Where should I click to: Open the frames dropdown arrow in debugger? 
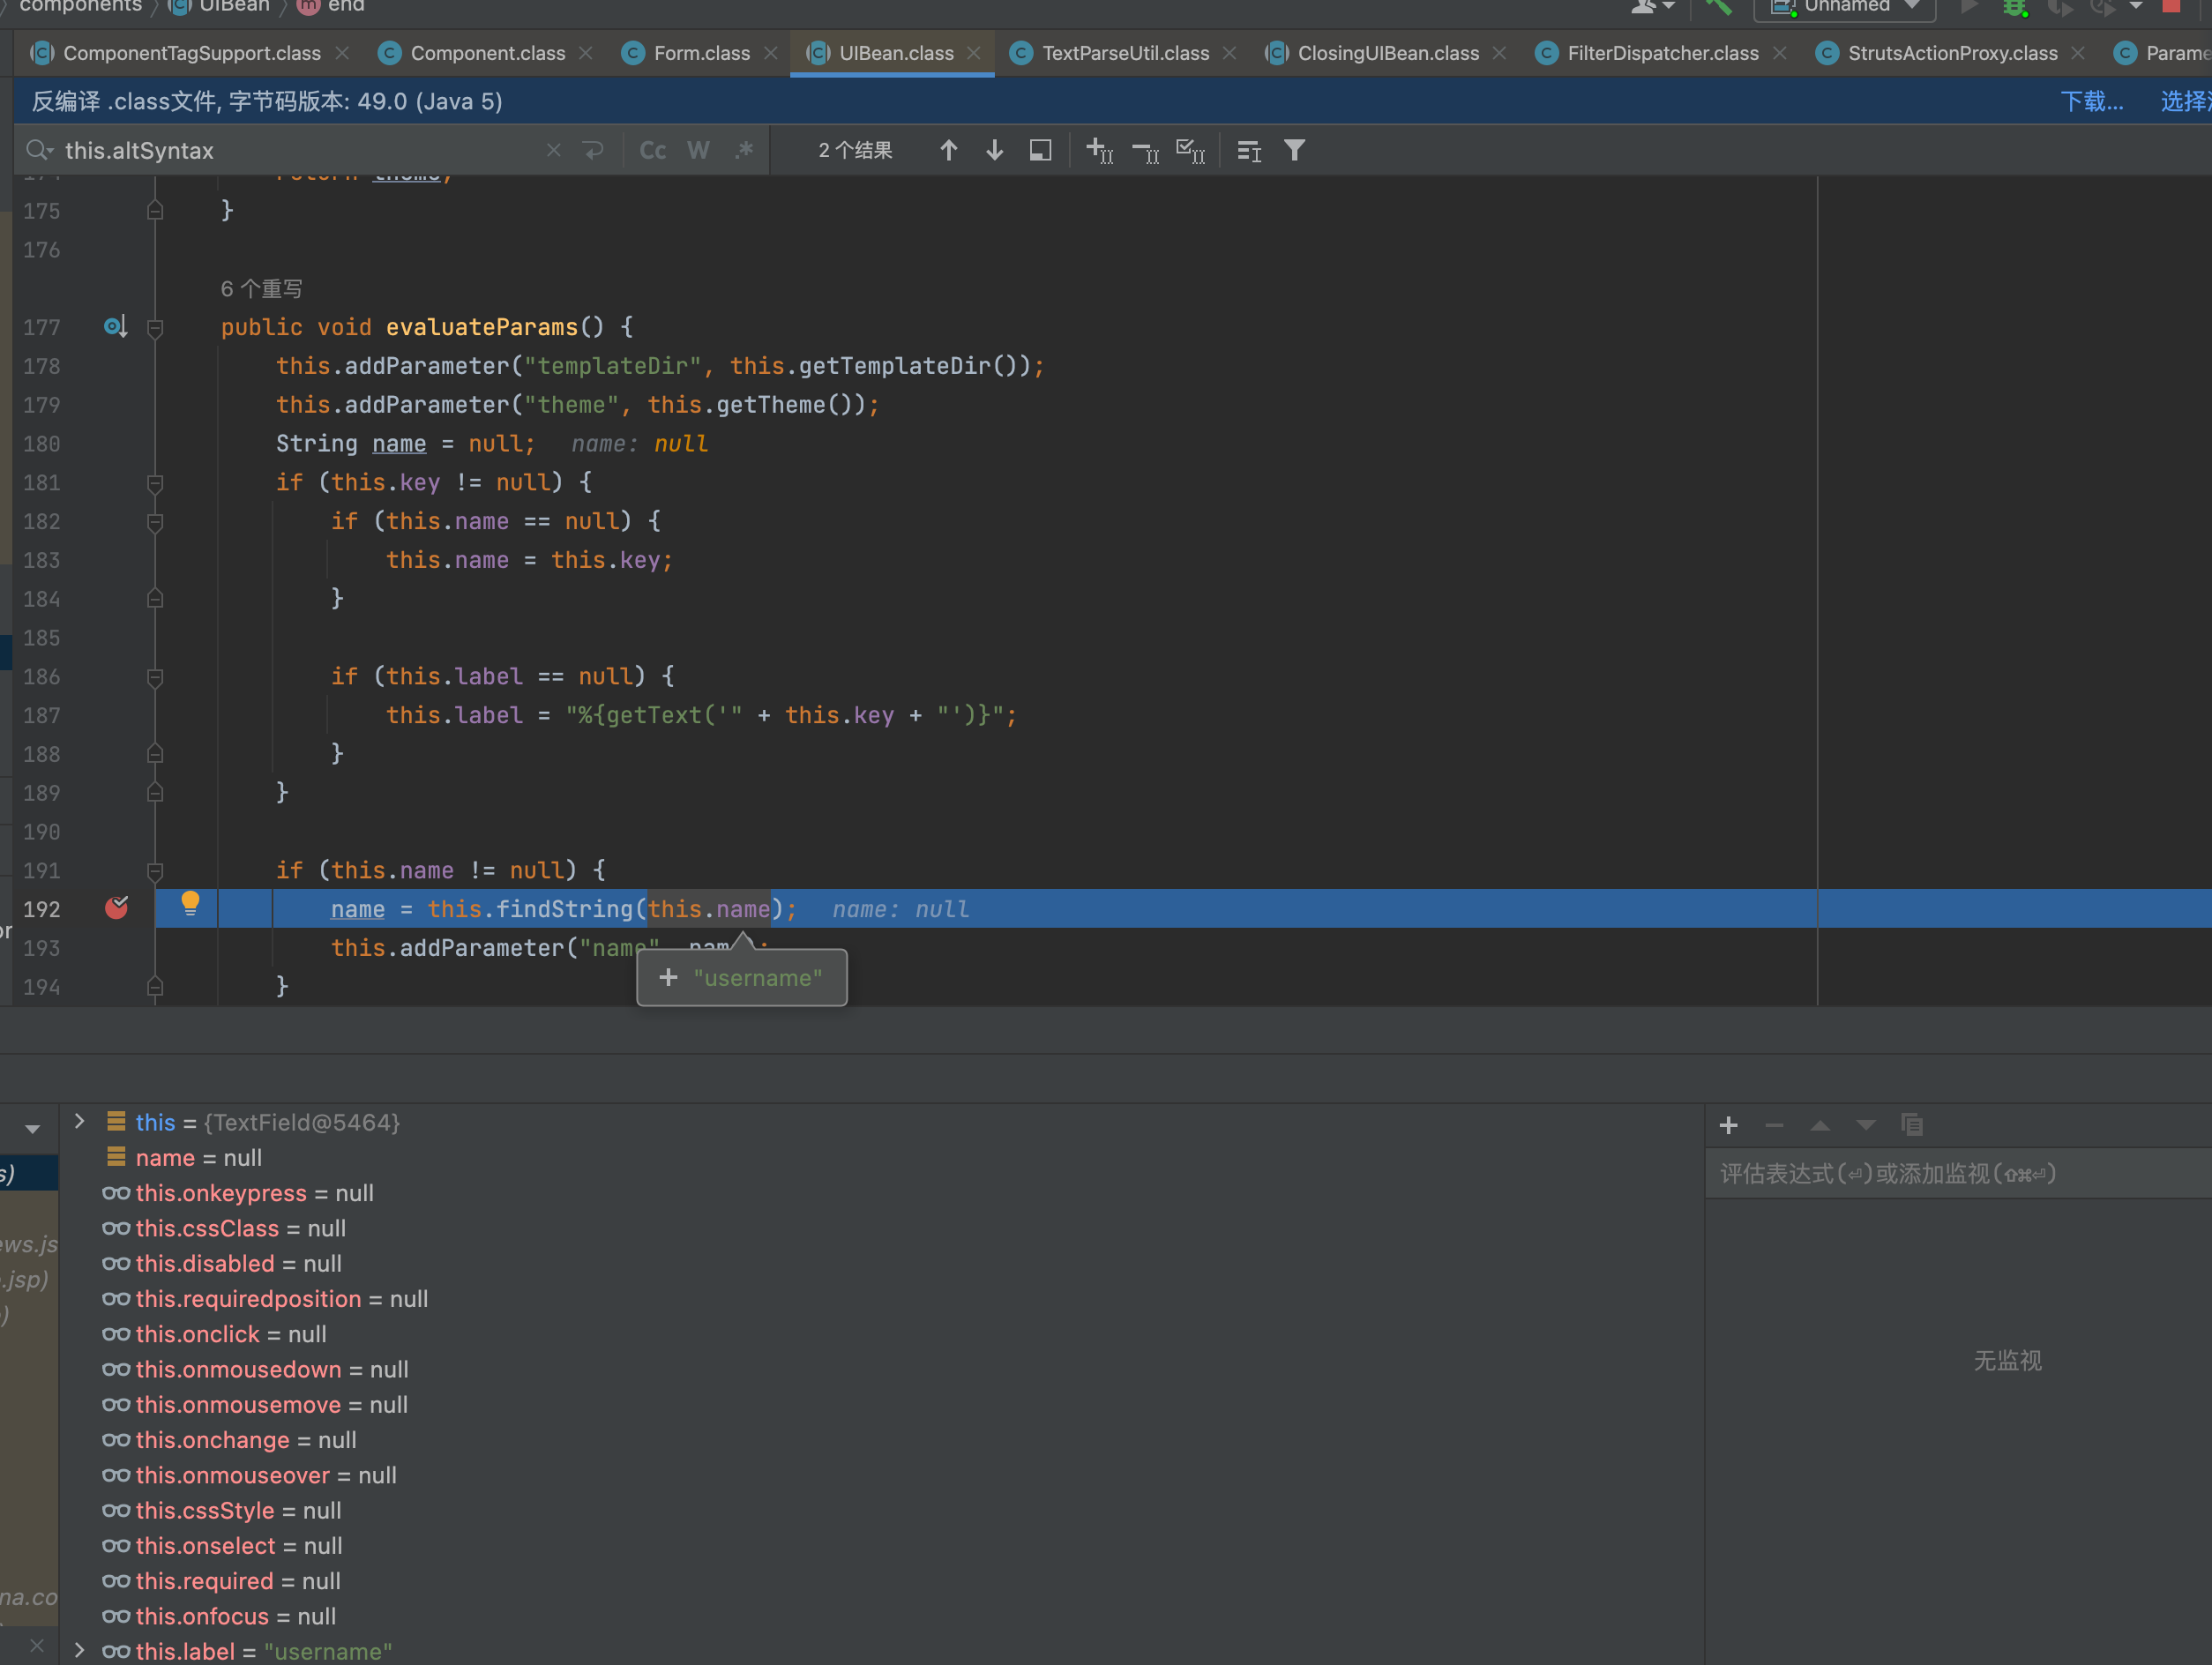pyautogui.click(x=33, y=1129)
